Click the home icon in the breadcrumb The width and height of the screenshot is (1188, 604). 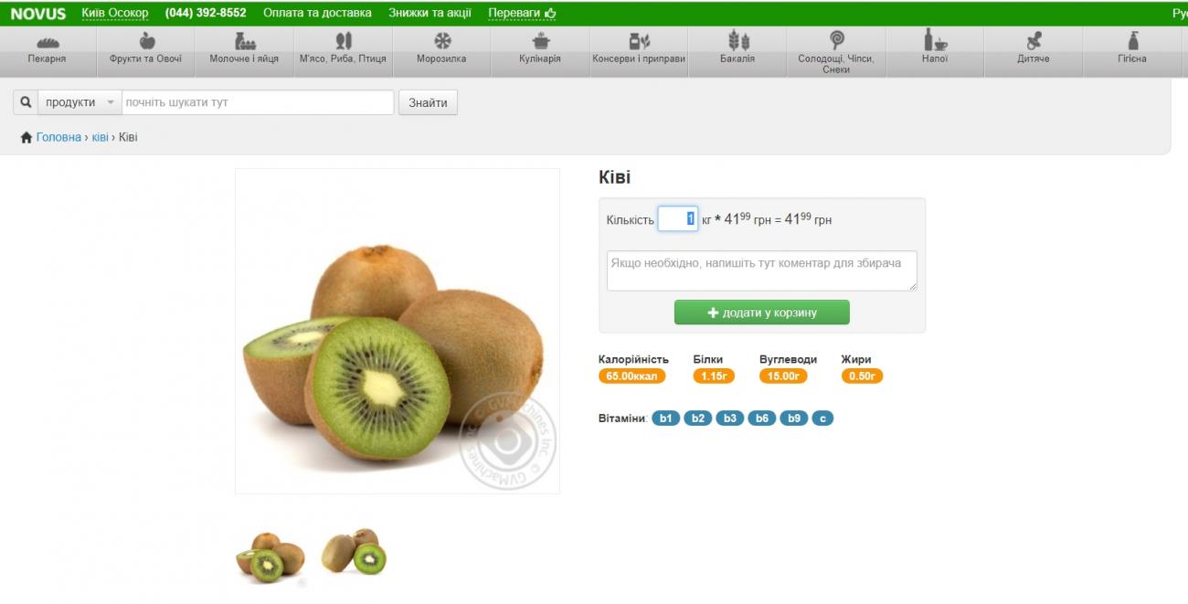(x=27, y=137)
